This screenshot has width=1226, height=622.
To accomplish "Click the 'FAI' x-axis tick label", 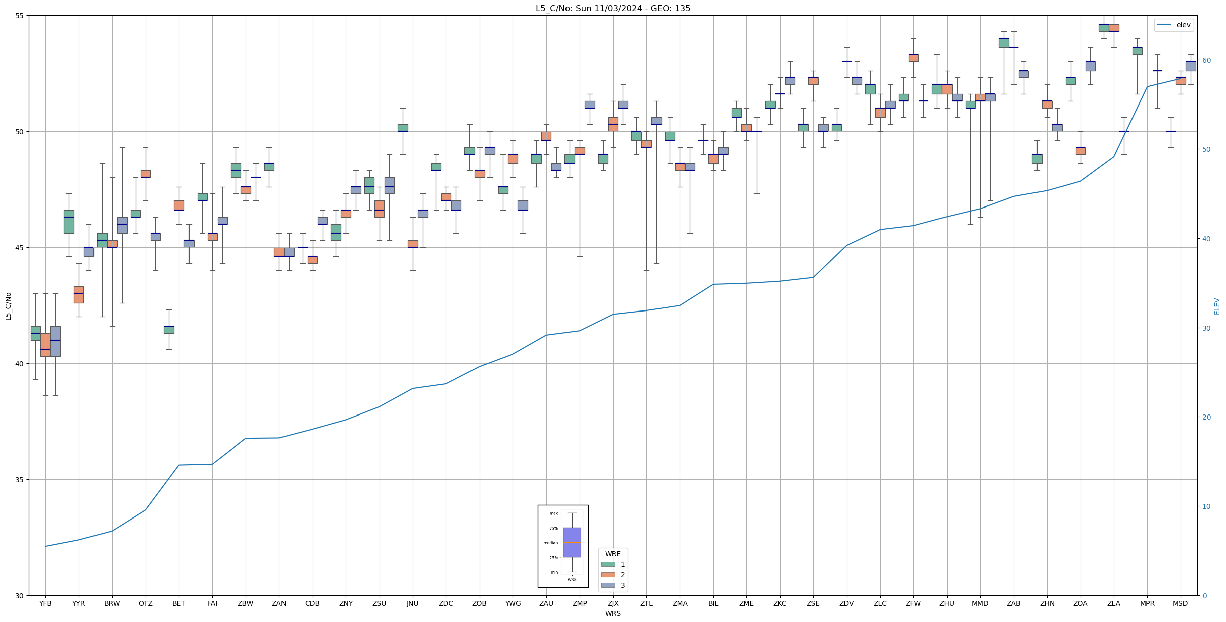I will pos(213,603).
